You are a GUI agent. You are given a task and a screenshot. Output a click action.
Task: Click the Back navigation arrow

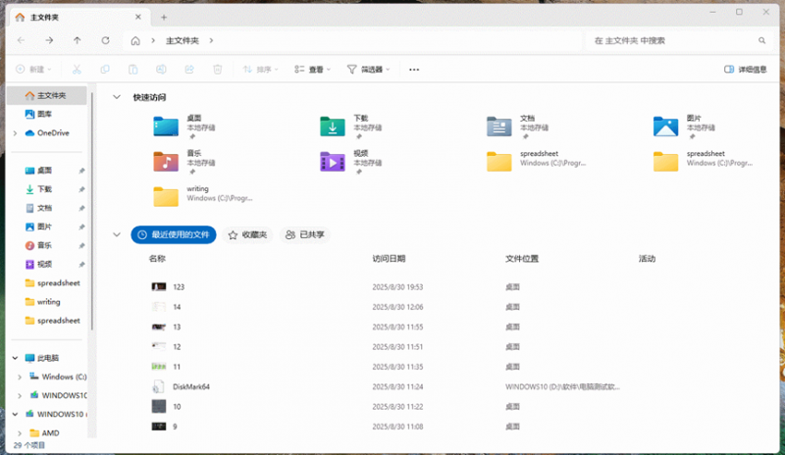22,40
